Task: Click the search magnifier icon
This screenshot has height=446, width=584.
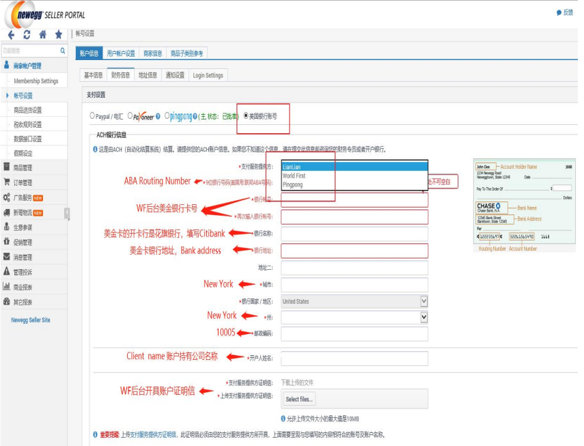Action: click(63, 51)
